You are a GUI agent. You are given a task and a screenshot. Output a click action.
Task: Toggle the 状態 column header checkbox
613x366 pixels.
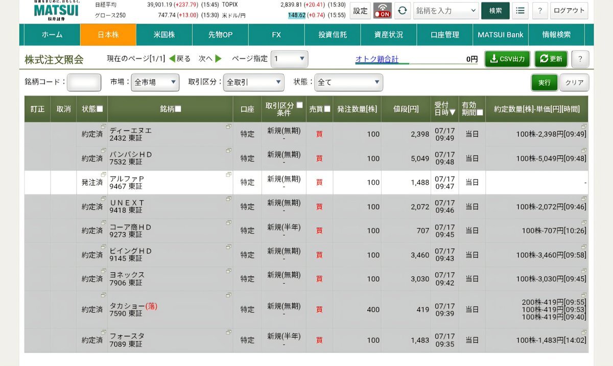100,109
